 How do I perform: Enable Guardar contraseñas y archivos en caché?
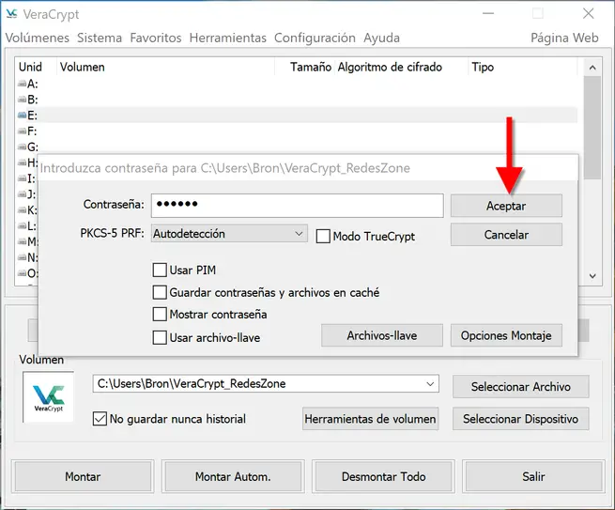[x=160, y=292]
